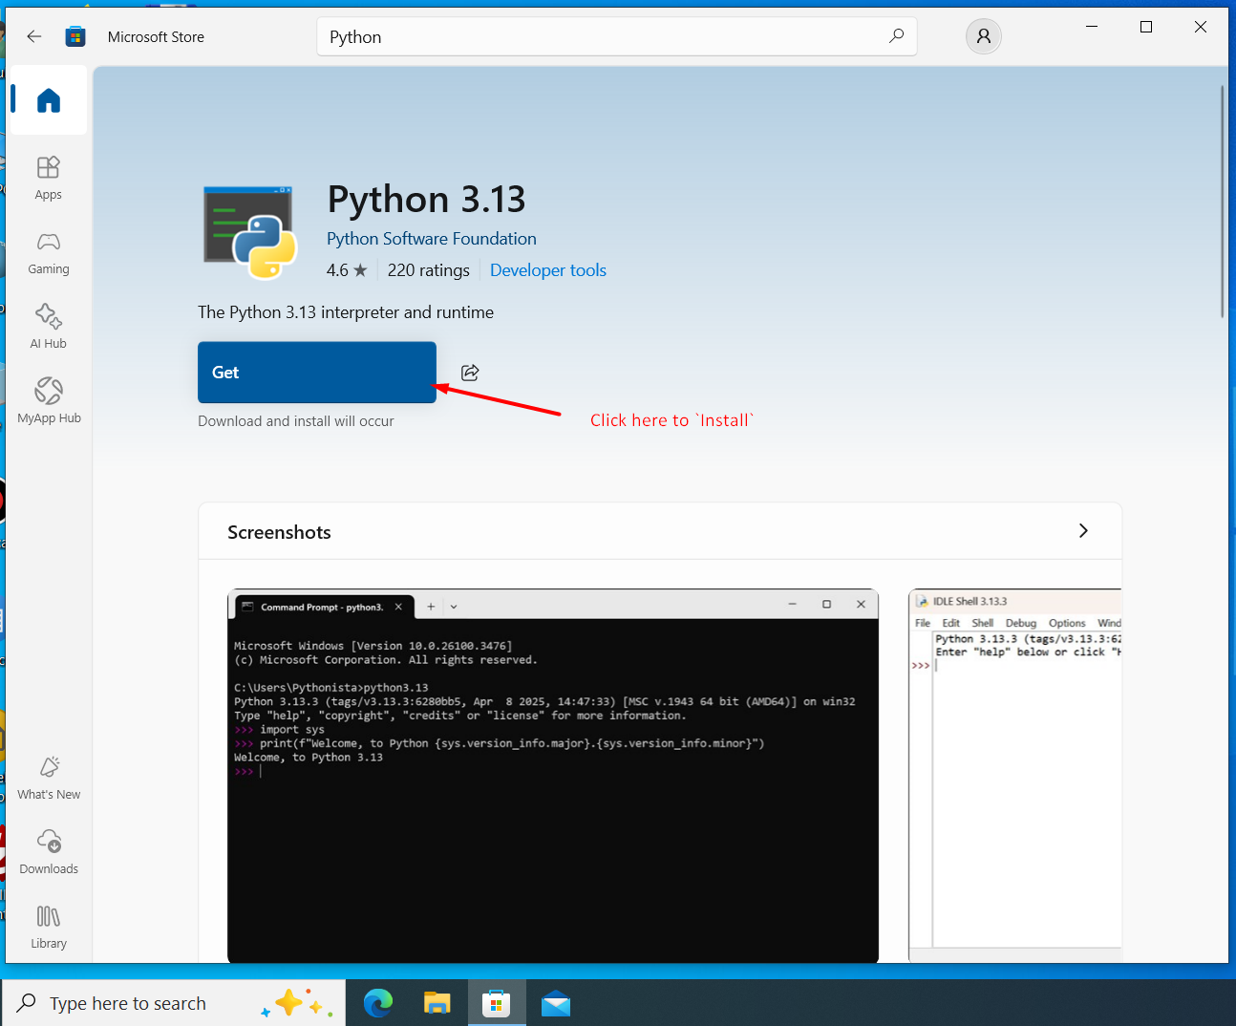Viewport: 1236px width, 1026px height.
Task: Open the Gaming section
Action: (x=49, y=253)
